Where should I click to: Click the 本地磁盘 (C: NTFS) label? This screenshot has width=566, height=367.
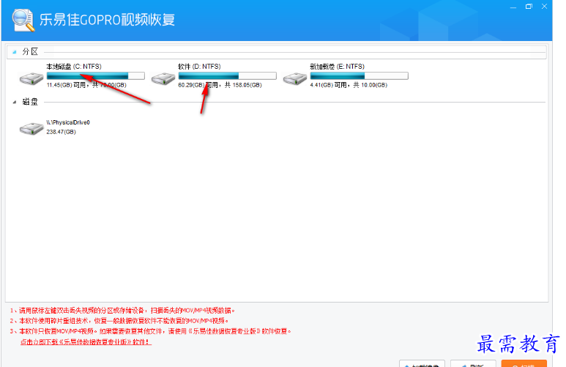pos(74,67)
